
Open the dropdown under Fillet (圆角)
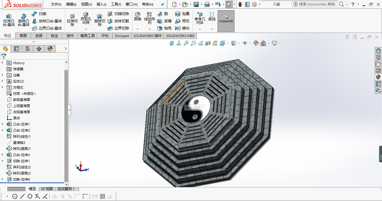(137, 29)
